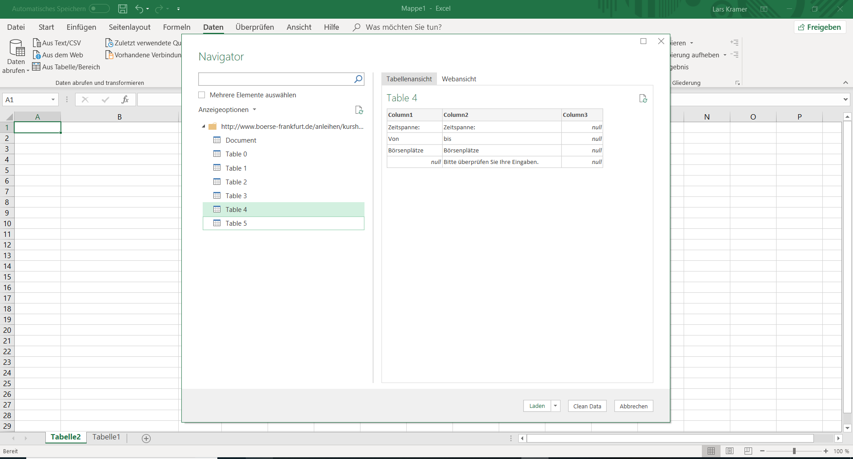Open the Laden button dropdown arrow

click(555, 406)
